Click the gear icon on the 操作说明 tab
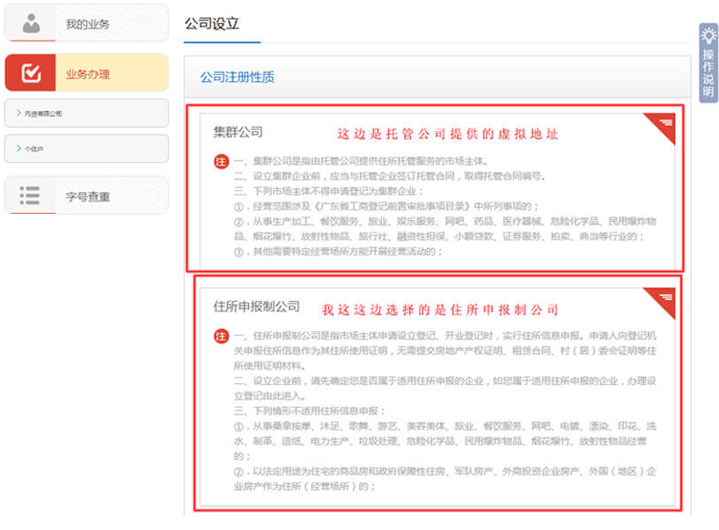The width and height of the screenshot is (719, 530). point(709,36)
